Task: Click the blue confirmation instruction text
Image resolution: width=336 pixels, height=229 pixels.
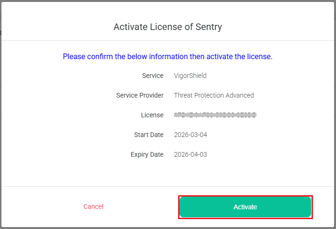Action: (x=168, y=56)
